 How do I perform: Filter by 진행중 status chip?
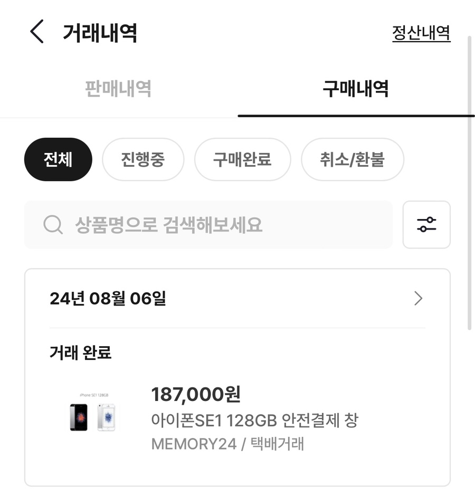point(143,159)
